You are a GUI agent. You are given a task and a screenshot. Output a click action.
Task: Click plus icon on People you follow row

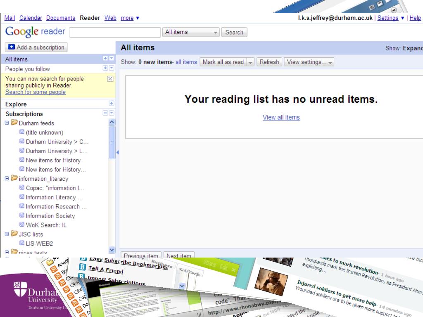[x=105, y=68]
